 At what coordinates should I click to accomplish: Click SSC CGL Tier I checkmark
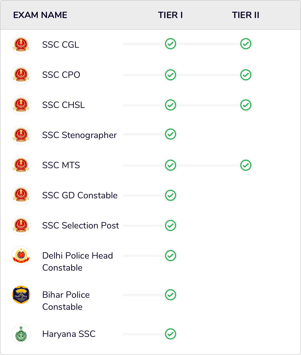(x=171, y=44)
